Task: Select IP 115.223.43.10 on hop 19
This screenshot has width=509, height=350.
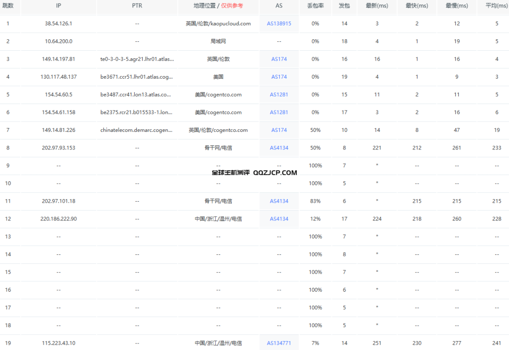Action: [58, 343]
